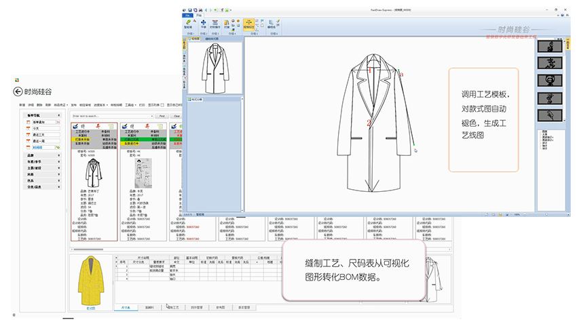The image size is (577, 324).
Task: Click the object tool icon in FastDraw ribbon
Action: tap(227, 24)
